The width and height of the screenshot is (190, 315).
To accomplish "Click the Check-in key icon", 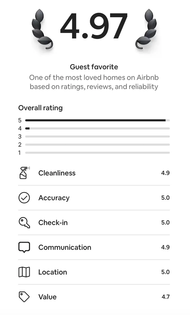I will [x=24, y=223].
